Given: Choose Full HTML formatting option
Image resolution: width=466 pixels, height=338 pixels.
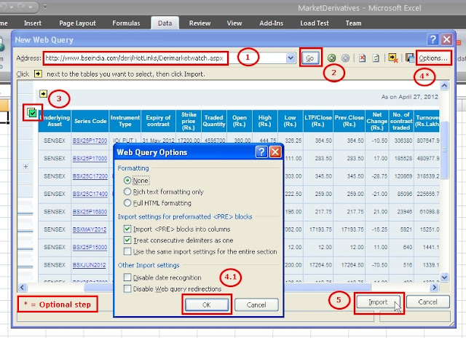Looking at the screenshot, I should 127,203.
